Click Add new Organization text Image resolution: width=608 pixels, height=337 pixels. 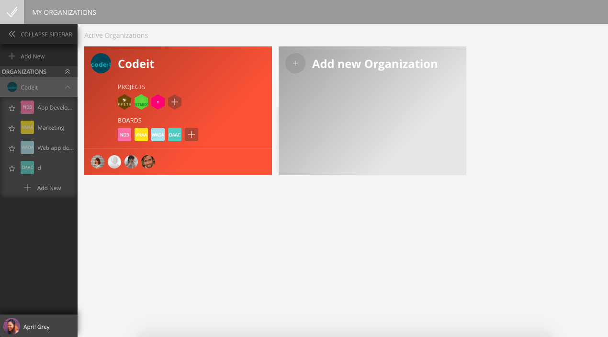click(375, 64)
